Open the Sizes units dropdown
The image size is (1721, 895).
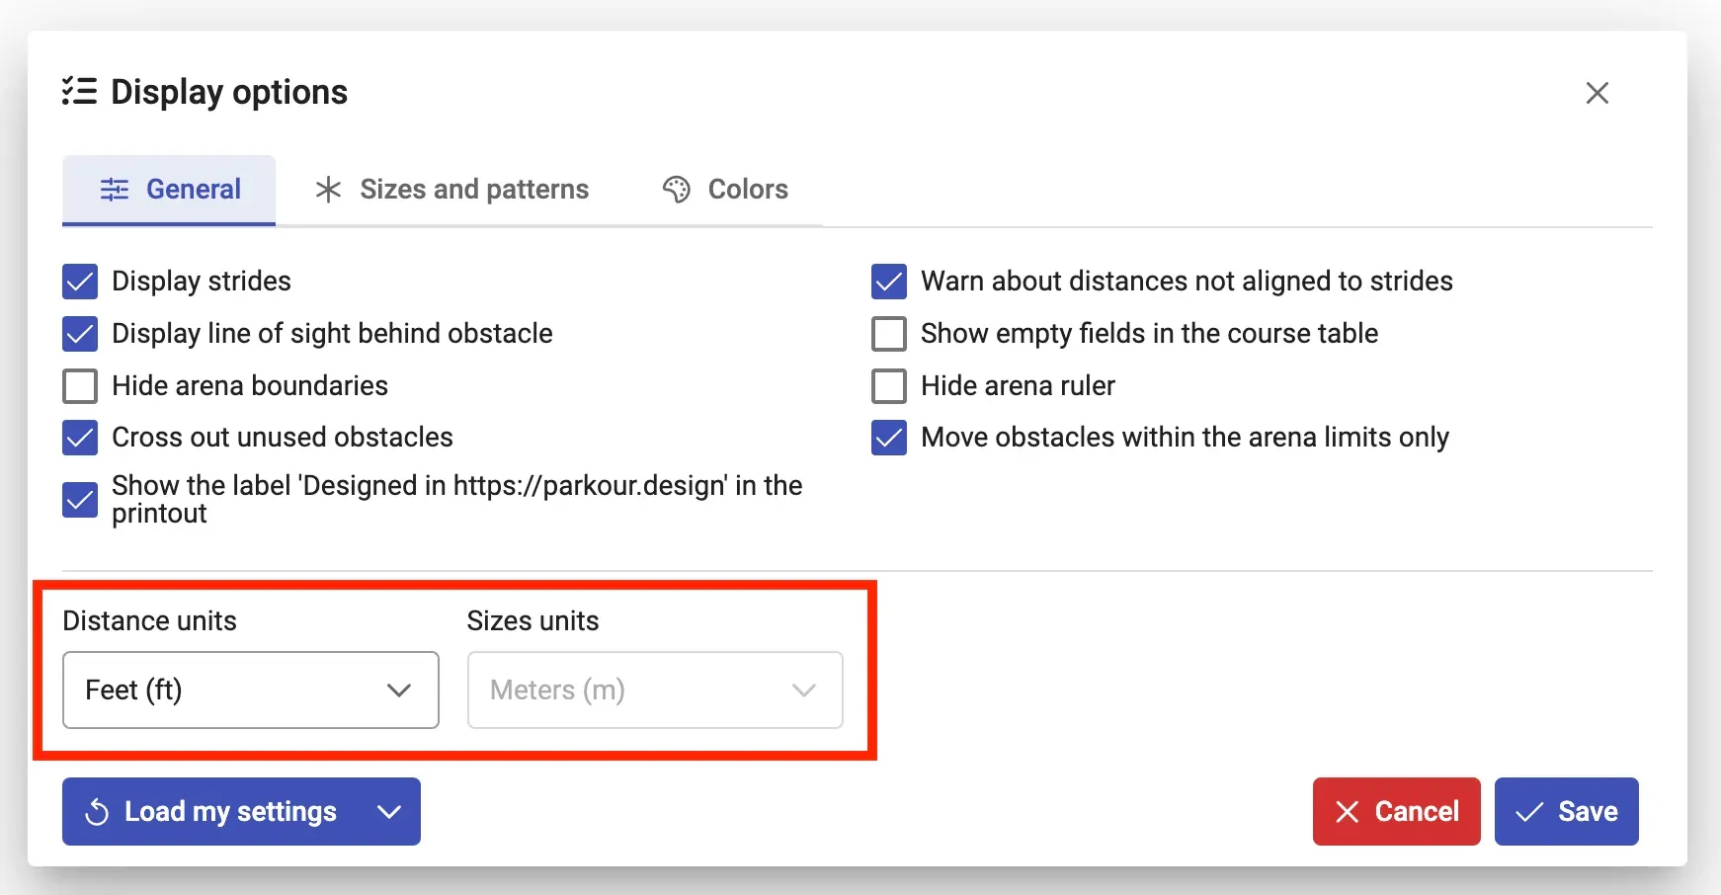[654, 690]
